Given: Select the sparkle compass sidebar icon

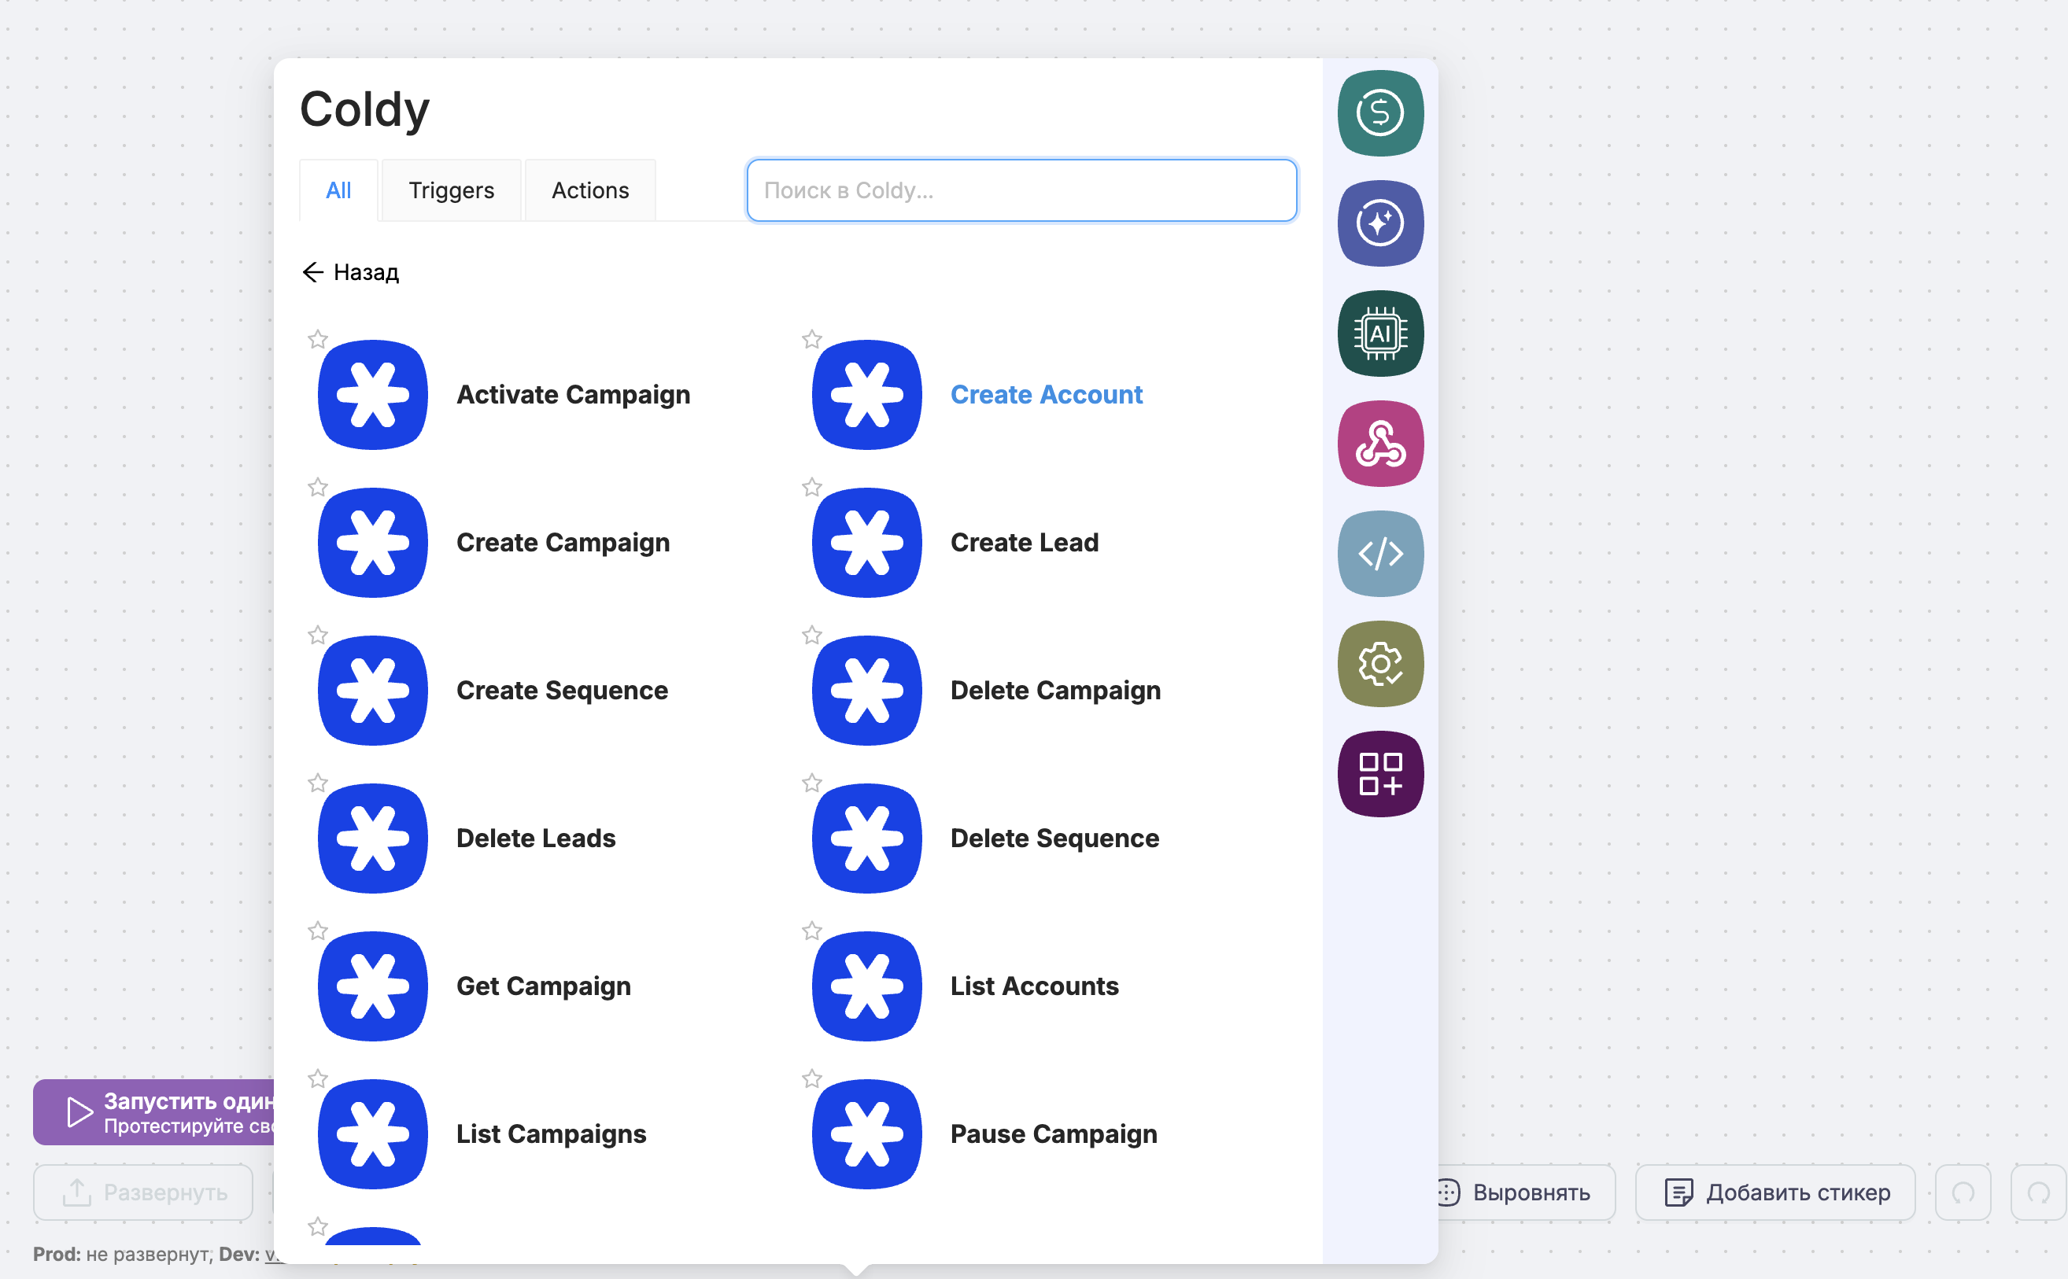Looking at the screenshot, I should click(1380, 223).
